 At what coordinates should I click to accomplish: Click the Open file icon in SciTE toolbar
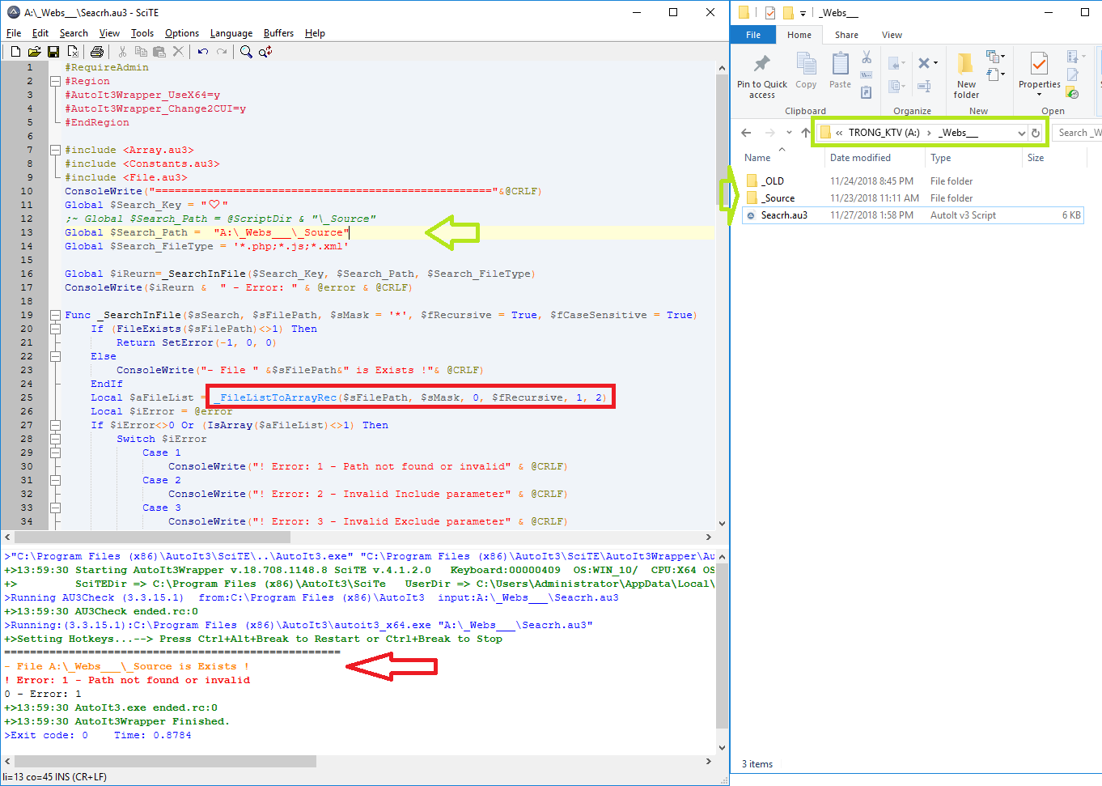(34, 52)
